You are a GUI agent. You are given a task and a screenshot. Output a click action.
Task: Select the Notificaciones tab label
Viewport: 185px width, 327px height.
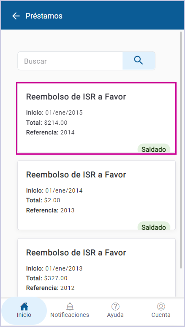pyautogui.click(x=70, y=315)
